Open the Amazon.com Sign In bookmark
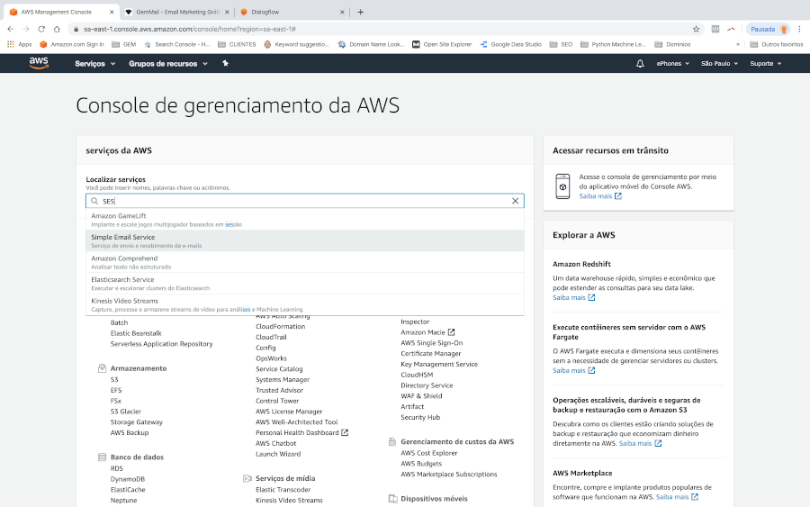This screenshot has height=507, width=810. [x=72, y=44]
